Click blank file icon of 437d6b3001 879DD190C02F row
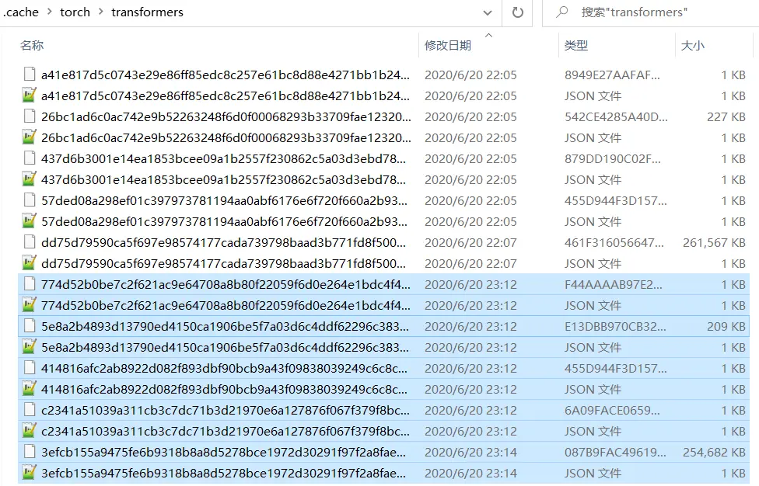 coord(30,158)
